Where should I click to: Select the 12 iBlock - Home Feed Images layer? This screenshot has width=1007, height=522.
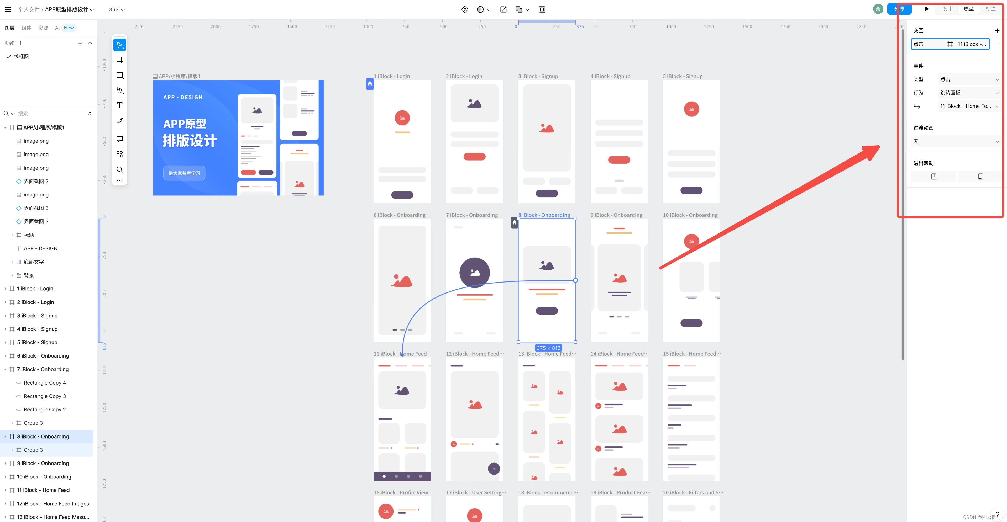pyautogui.click(x=53, y=504)
